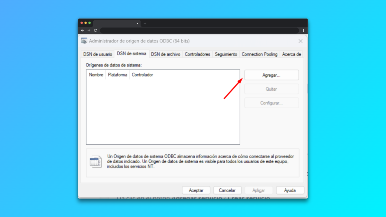Open the Acerca de tab
Image resolution: width=386 pixels, height=217 pixels.
(291, 54)
